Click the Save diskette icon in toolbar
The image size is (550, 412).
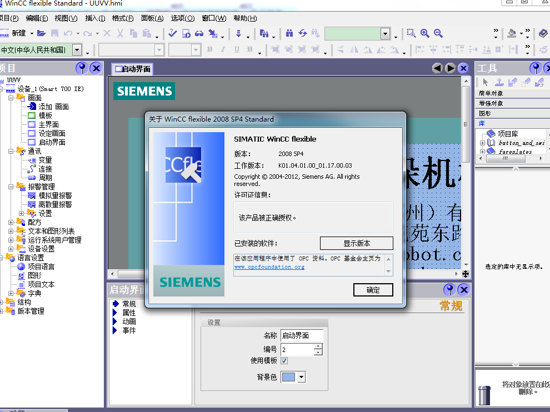tap(54, 33)
